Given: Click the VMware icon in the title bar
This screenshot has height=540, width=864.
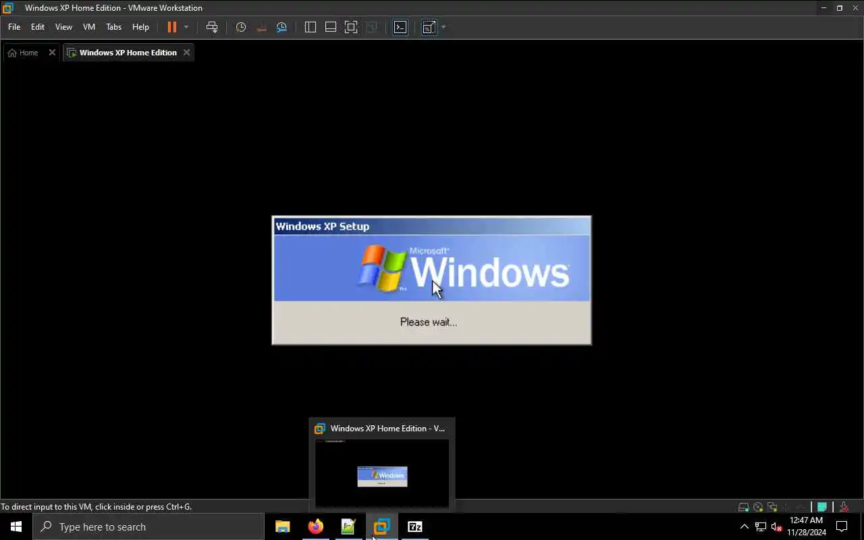Looking at the screenshot, I should 8,8.
